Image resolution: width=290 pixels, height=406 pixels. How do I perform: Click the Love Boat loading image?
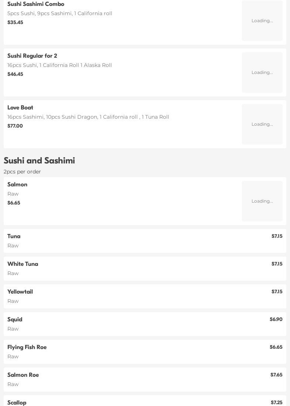[262, 124]
